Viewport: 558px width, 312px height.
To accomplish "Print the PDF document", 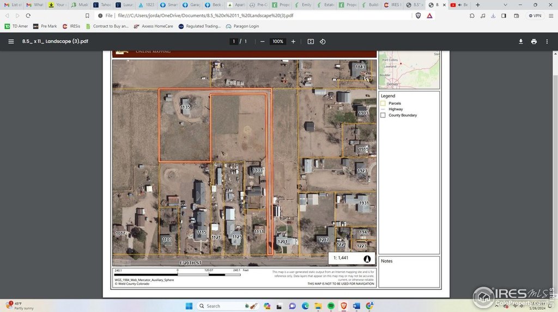I will click(x=533, y=41).
